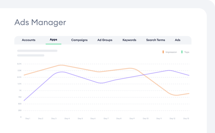Click the Day 13 axis label

(186, 118)
